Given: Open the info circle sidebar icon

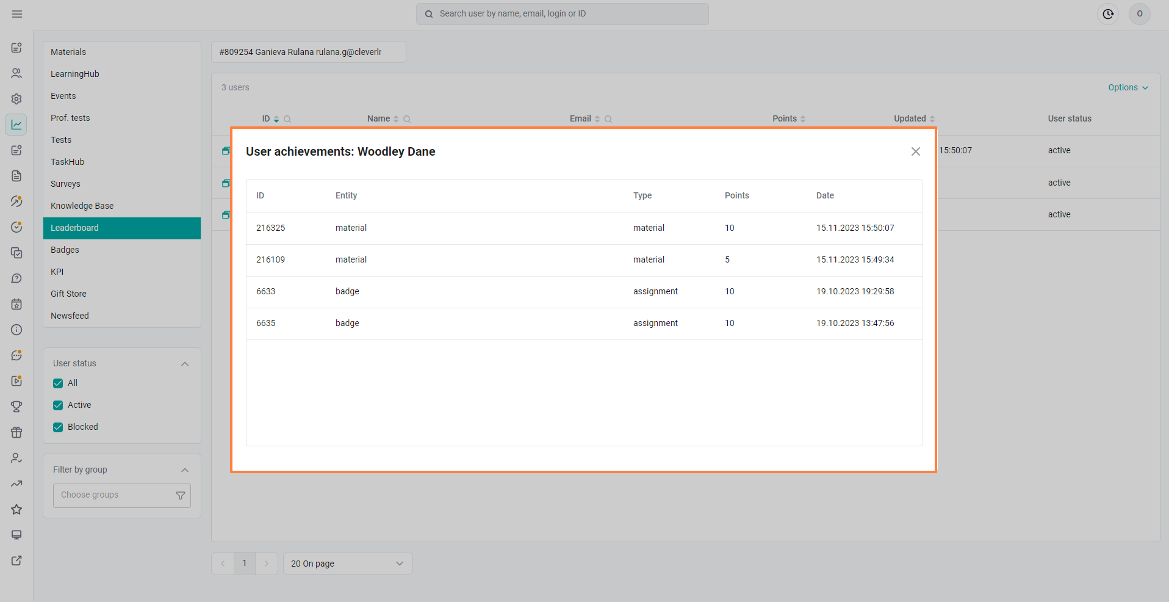Looking at the screenshot, I should coord(16,330).
